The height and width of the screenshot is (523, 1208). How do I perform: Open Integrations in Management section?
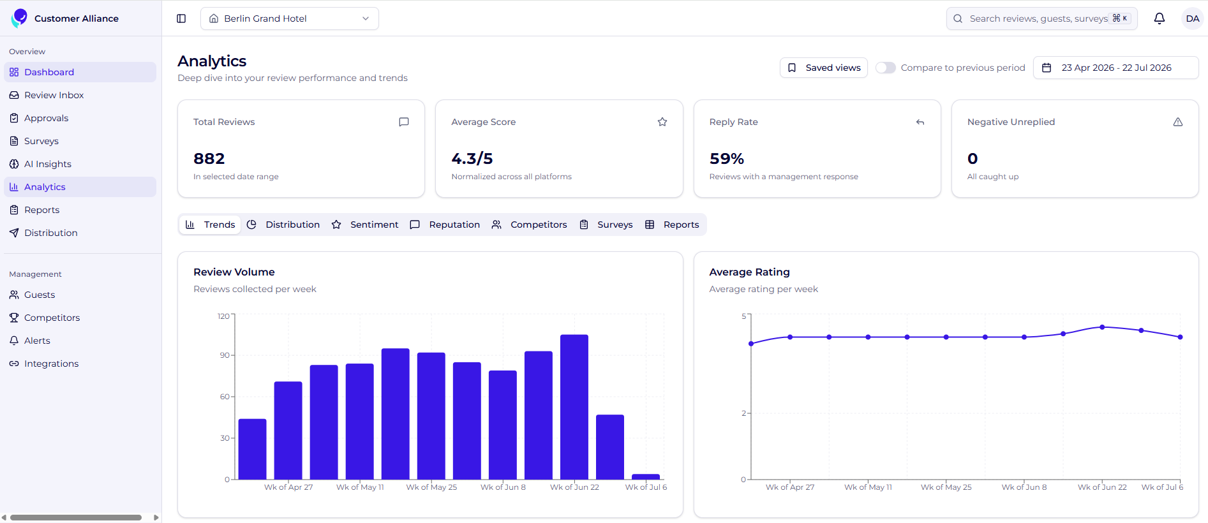point(80,364)
